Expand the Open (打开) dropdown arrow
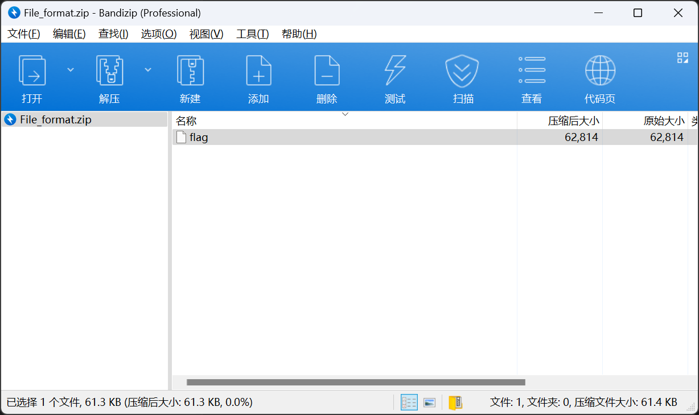Screen dimensions: 699x415 71,69
